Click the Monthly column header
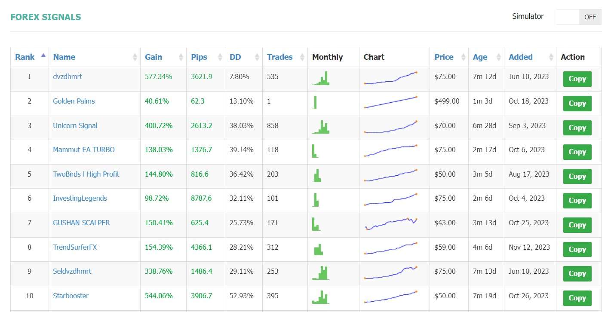 tap(328, 57)
